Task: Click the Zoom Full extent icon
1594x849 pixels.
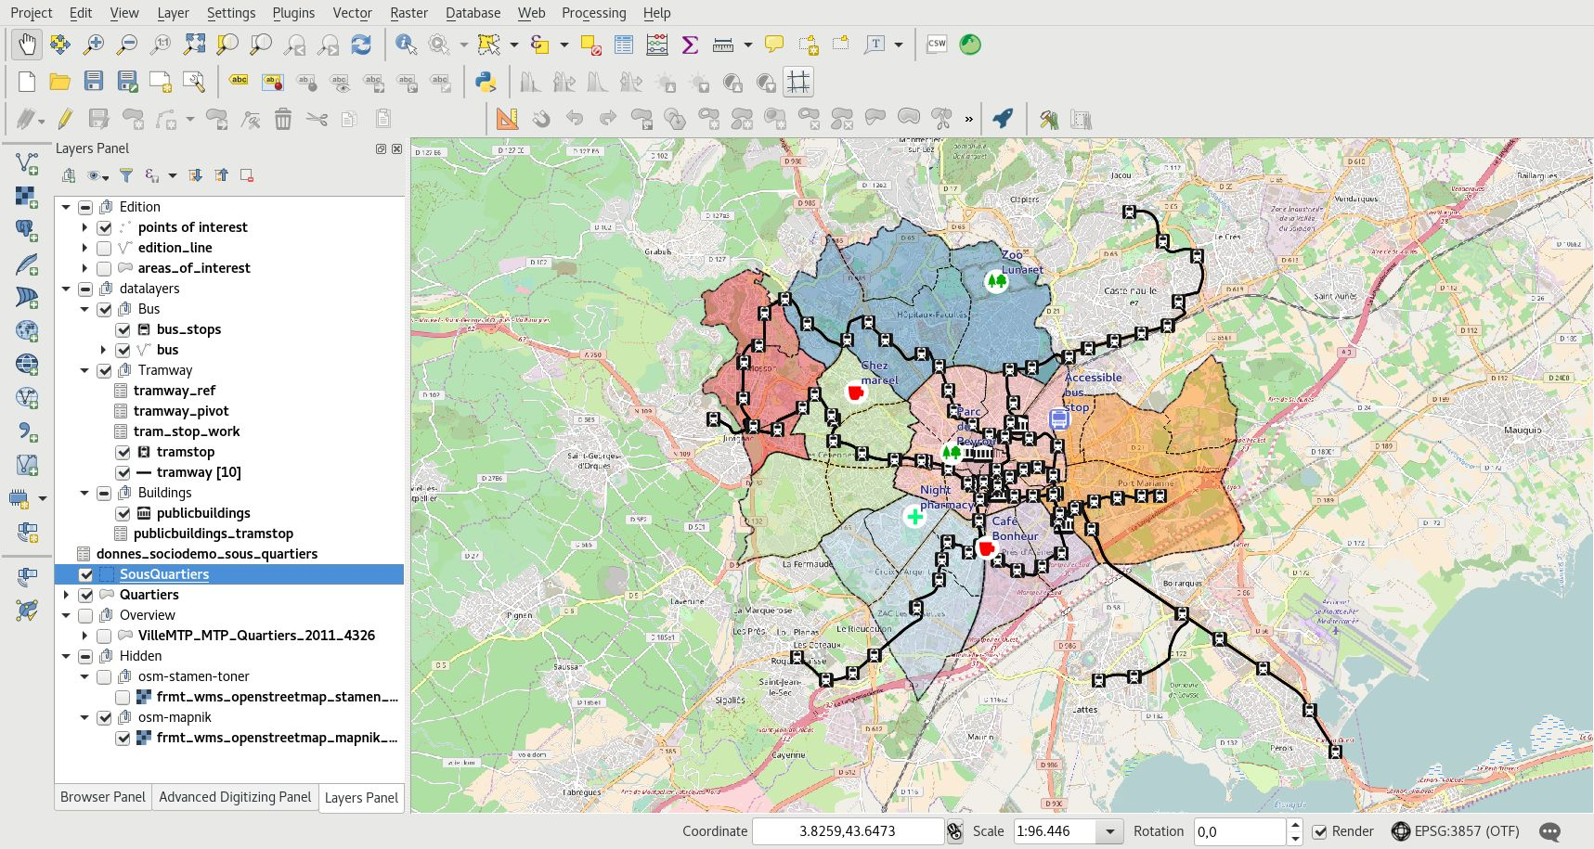Action: point(194,44)
